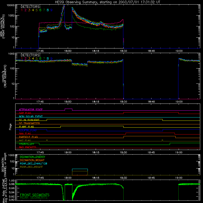This screenshot has width=203, height=203.
Task: Select the ATTENUATOR_STATE flag label
Action: (x=31, y=110)
